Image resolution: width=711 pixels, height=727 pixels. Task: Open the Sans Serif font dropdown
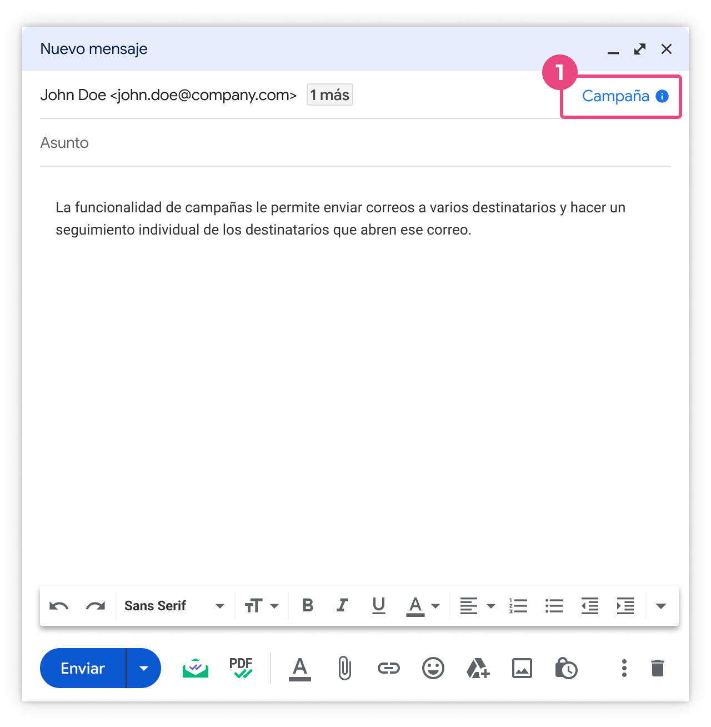click(174, 606)
